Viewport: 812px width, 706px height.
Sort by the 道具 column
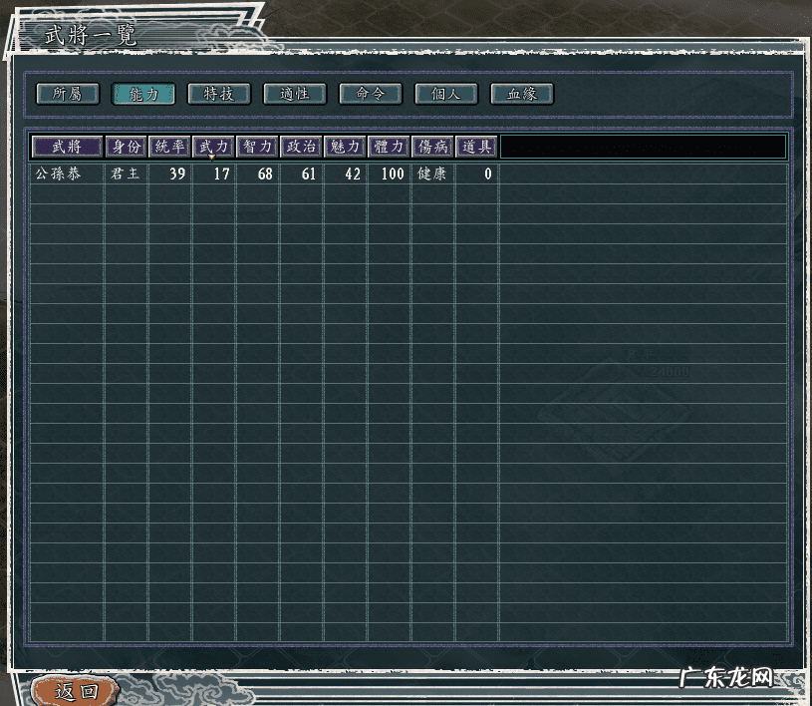[476, 147]
